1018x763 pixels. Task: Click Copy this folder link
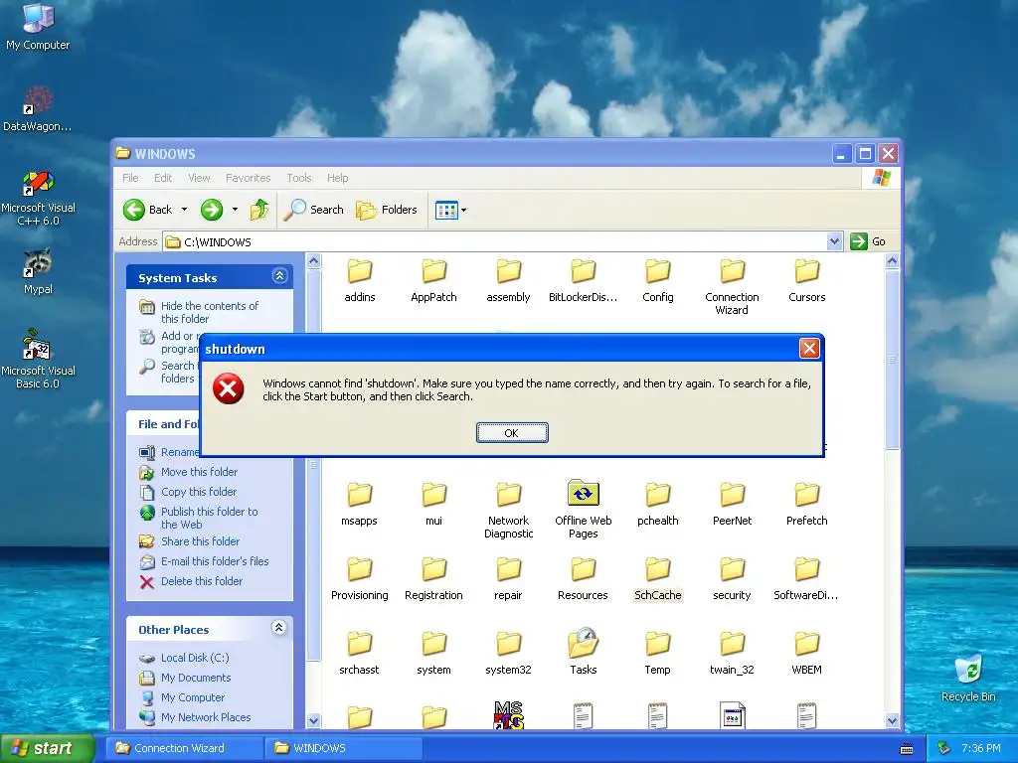[188, 492]
